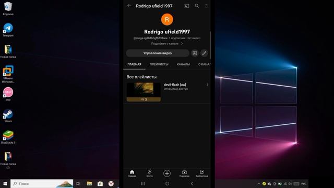This screenshot has width=334, height=188.
Task: Open the three-dot menu in header
Action: coord(206,6)
